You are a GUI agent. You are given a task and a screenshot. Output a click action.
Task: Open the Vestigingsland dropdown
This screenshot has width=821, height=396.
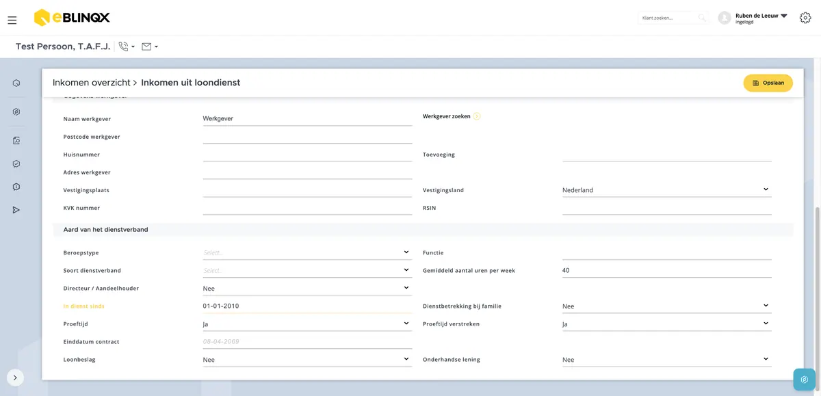[x=667, y=190]
